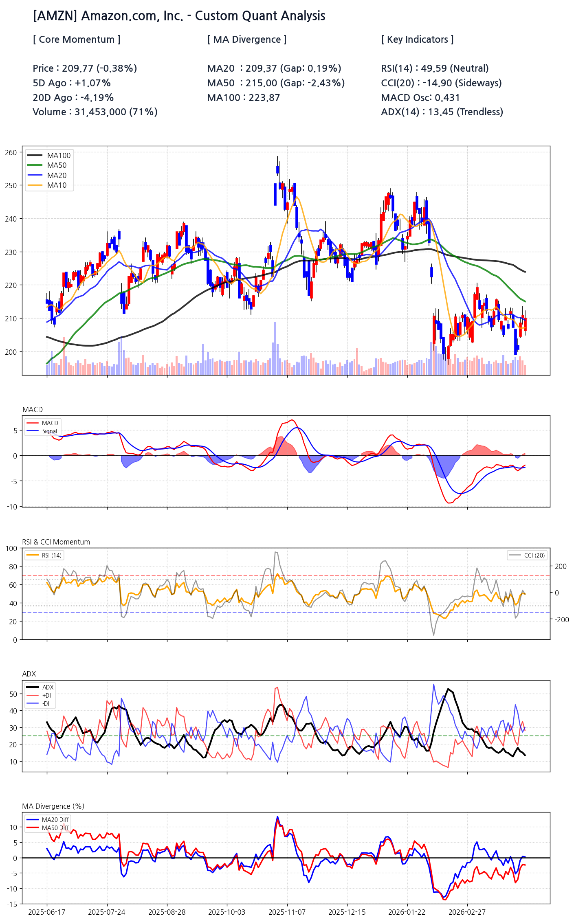Click the 5D Ago +1.07% line

[x=72, y=83]
